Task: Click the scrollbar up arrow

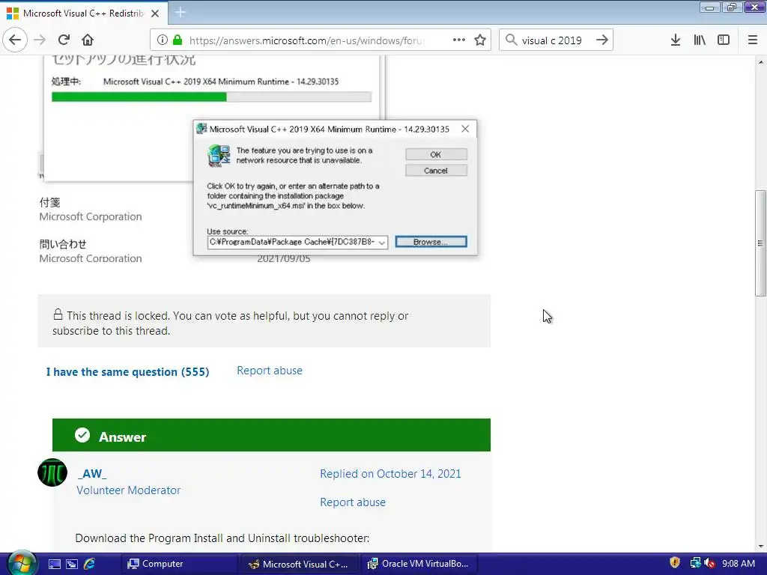Action: point(761,61)
